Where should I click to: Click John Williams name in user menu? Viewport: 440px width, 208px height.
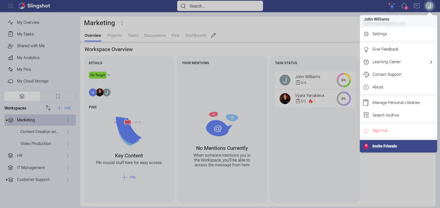click(x=376, y=19)
